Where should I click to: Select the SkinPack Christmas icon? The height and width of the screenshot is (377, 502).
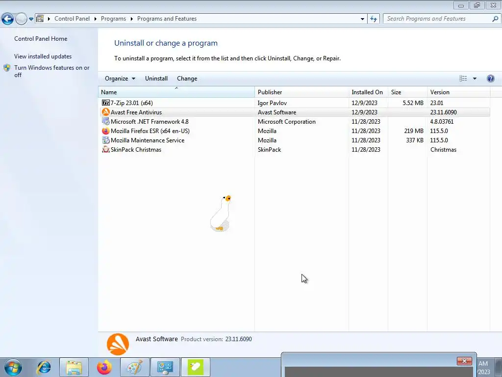click(x=106, y=149)
